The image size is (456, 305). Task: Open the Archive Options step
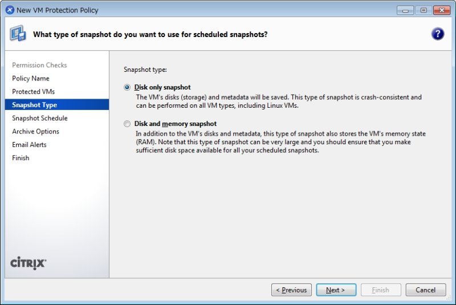pos(35,132)
